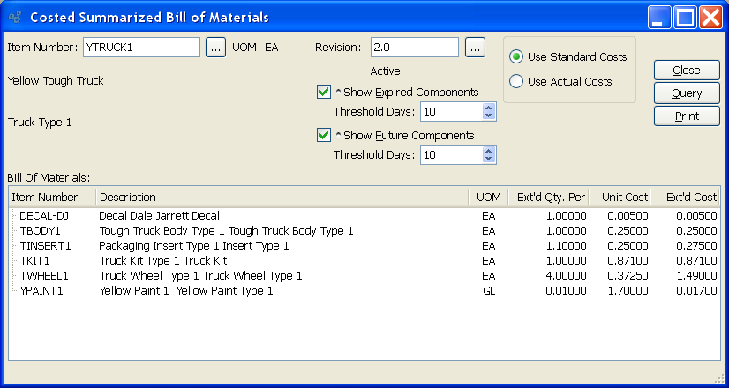Select Use Actual Costs option

point(516,82)
